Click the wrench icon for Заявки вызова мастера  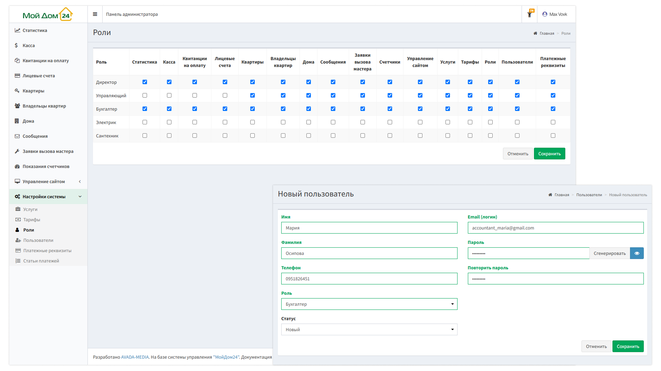tap(17, 151)
